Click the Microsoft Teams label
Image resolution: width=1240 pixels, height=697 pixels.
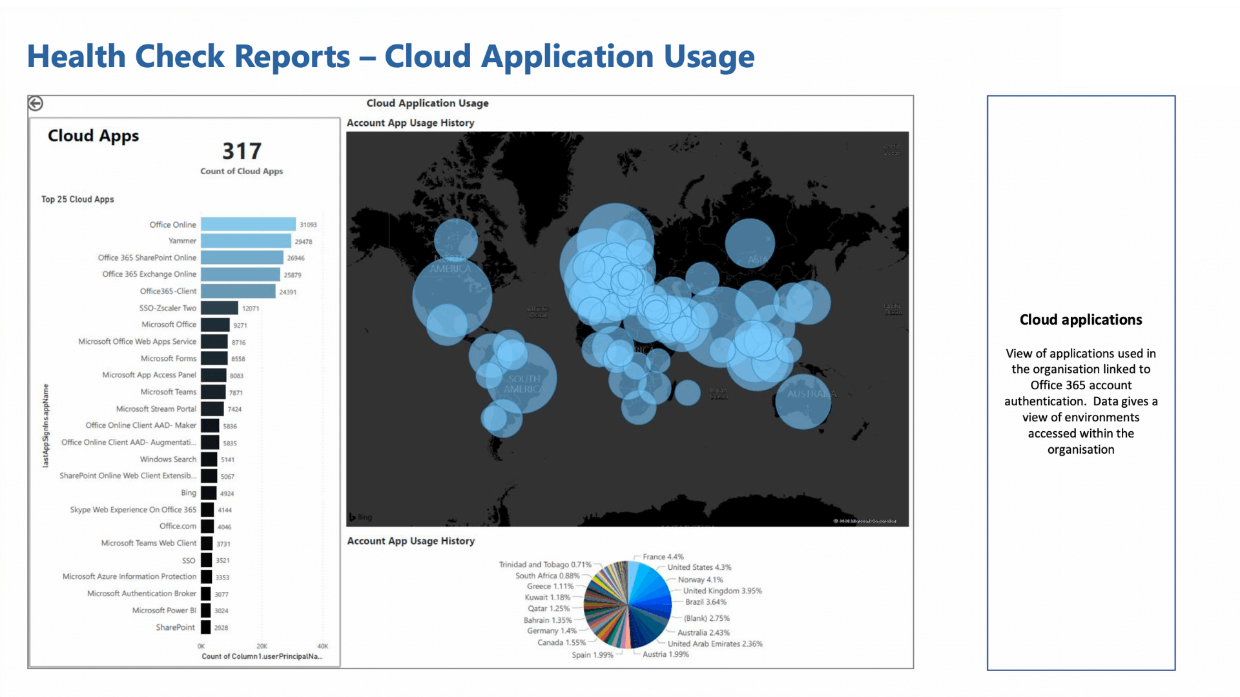click(x=168, y=392)
